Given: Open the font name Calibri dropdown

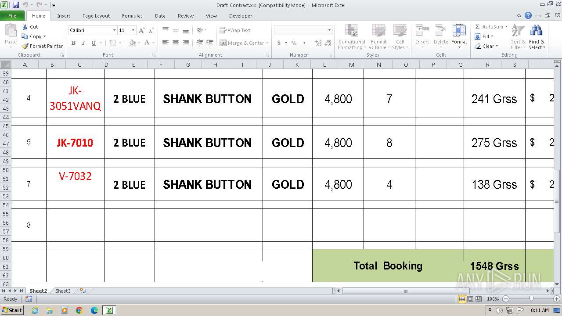Looking at the screenshot, I should pos(114,30).
